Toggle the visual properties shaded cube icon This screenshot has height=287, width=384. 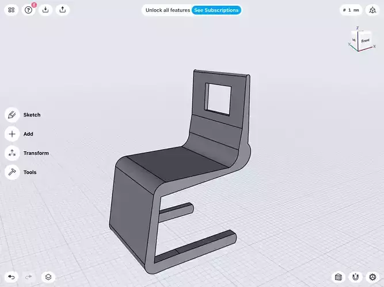click(x=338, y=277)
